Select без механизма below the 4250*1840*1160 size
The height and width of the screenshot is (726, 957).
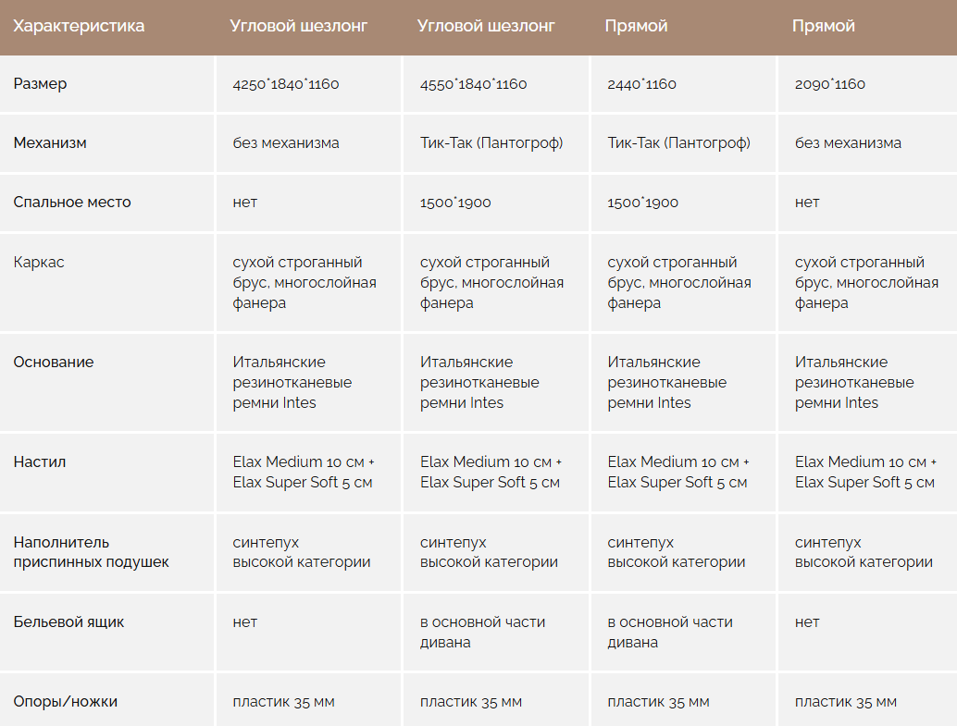coord(286,143)
